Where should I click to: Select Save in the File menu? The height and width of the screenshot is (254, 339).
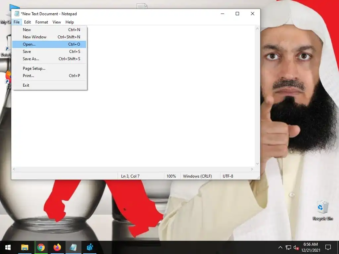(49, 52)
